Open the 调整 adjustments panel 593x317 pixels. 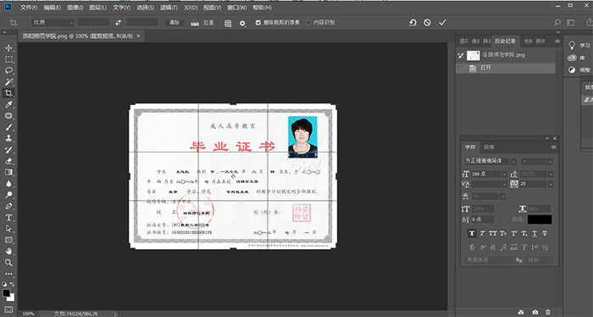(x=579, y=70)
